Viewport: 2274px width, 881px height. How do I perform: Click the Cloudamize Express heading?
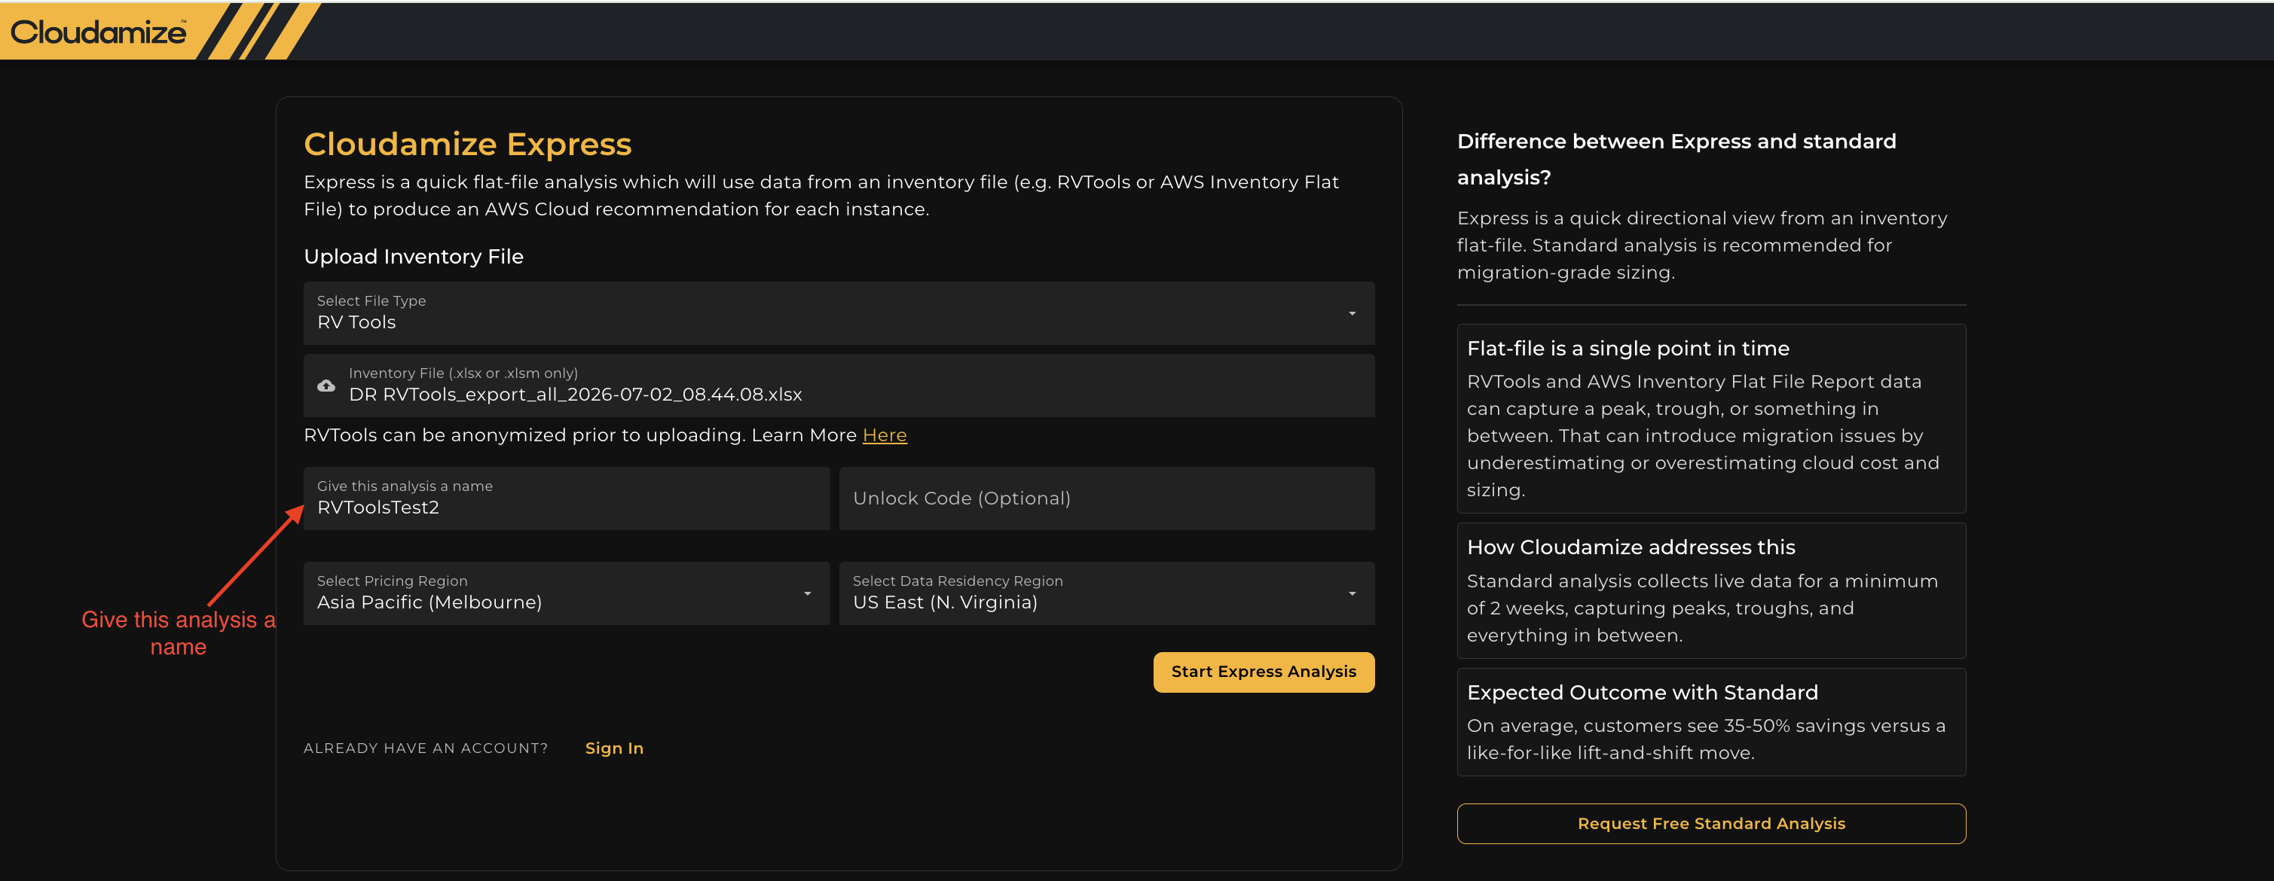pyautogui.click(x=468, y=144)
